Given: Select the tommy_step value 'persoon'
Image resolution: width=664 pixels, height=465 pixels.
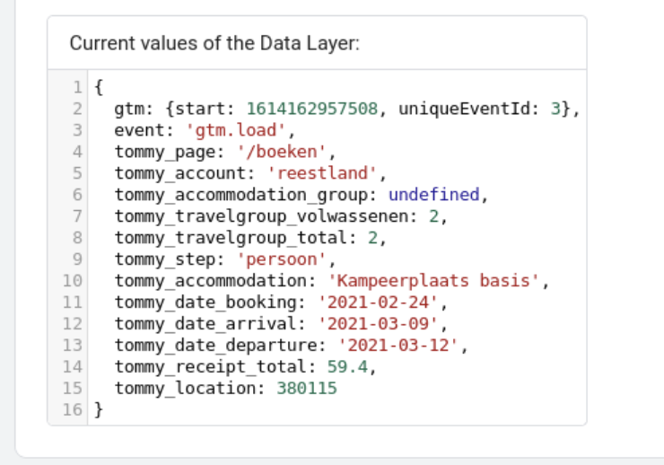Looking at the screenshot, I should pyautogui.click(x=282, y=259).
